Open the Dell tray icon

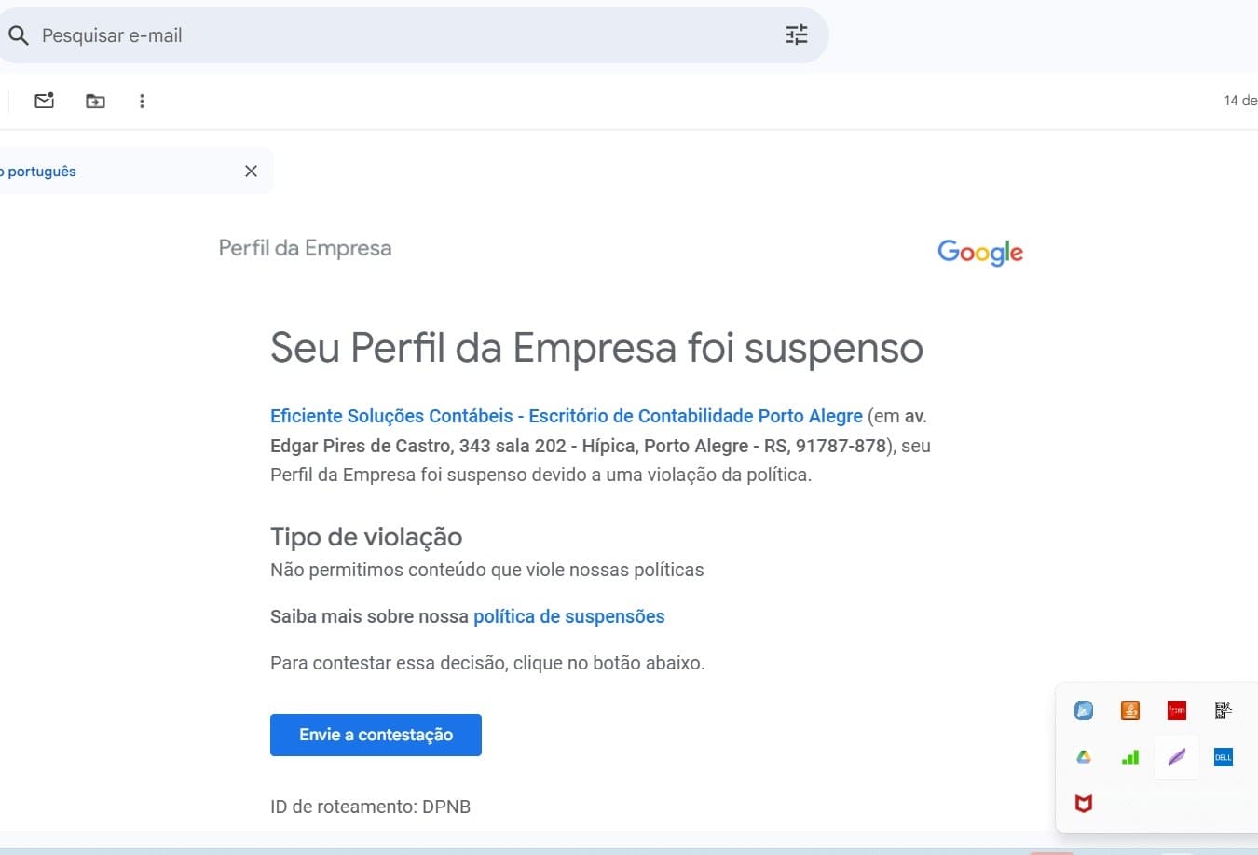click(1224, 757)
